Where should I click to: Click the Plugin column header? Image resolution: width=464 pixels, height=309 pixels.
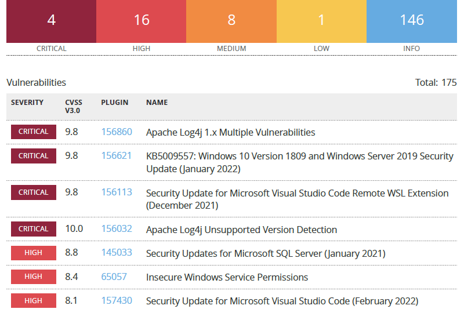tap(114, 103)
